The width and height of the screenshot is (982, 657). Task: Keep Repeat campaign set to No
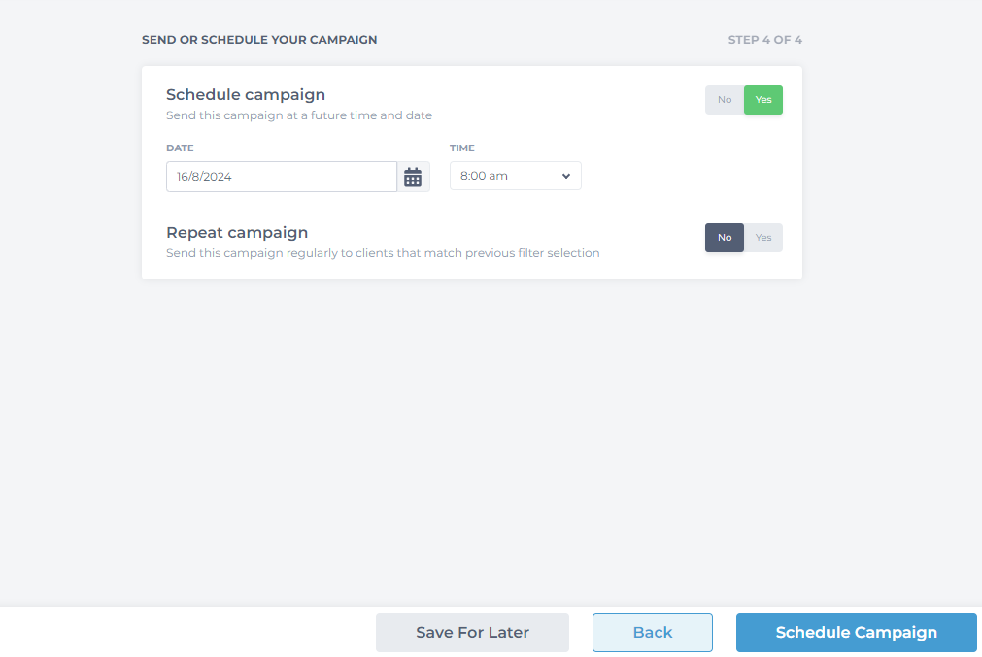(725, 238)
